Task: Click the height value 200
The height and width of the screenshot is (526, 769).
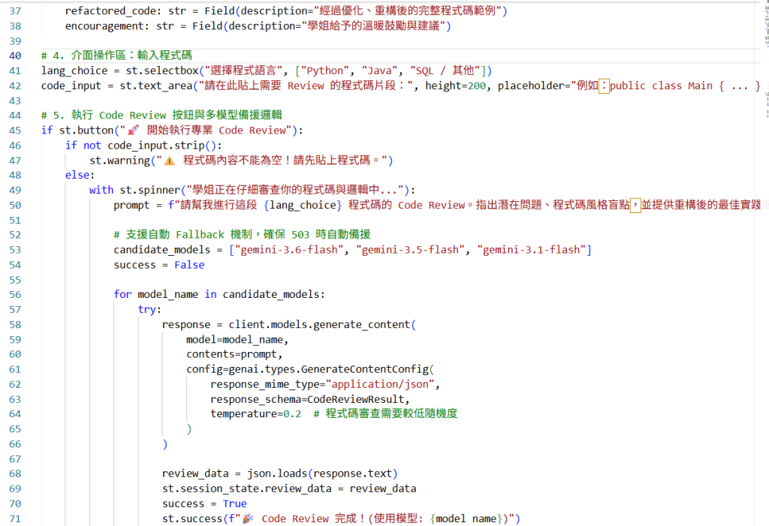Action: click(477, 86)
